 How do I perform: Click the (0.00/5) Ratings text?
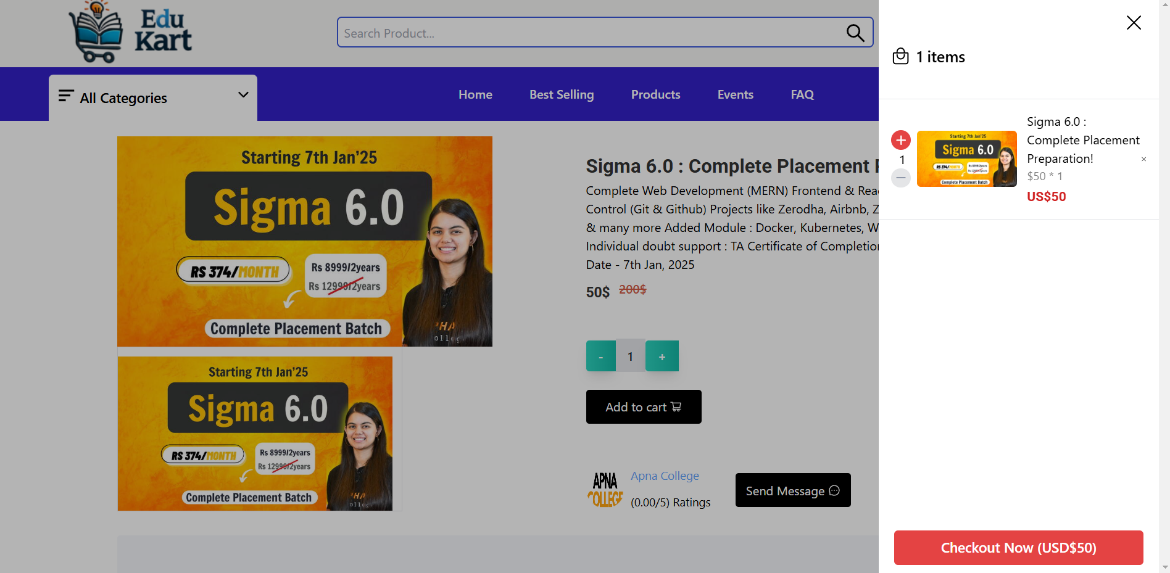click(x=671, y=503)
